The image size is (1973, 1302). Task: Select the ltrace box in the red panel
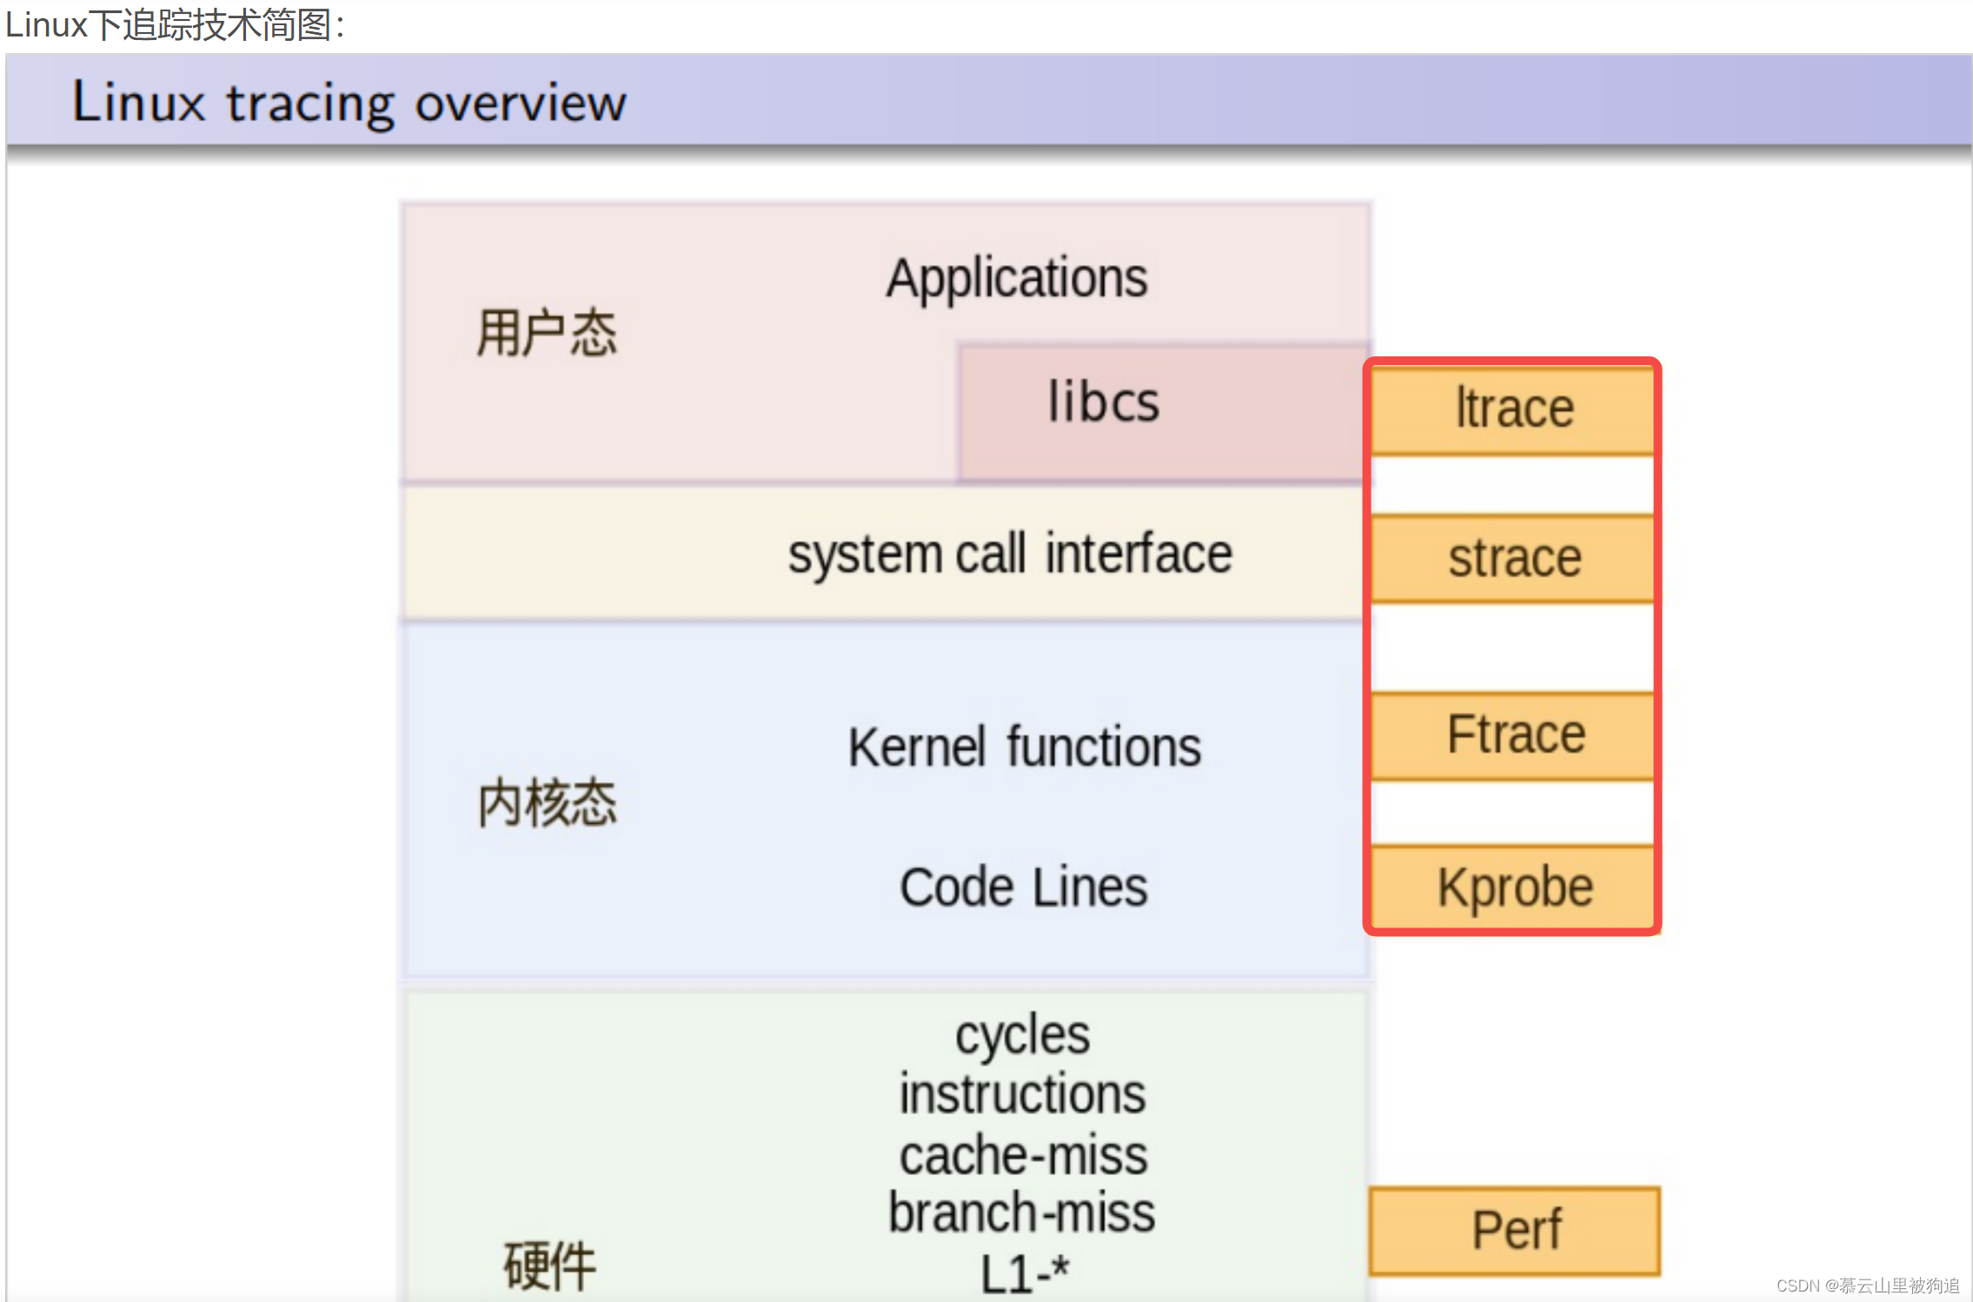click(x=1511, y=407)
